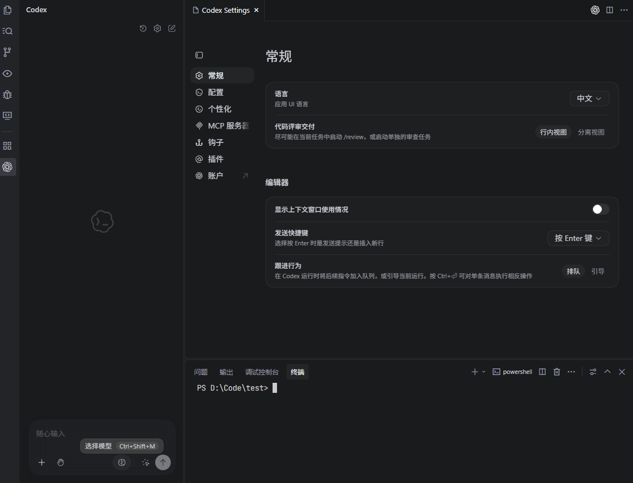Split the editor to the right

[610, 10]
